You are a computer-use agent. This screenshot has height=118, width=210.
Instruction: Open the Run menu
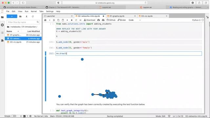[x=27, y=11]
